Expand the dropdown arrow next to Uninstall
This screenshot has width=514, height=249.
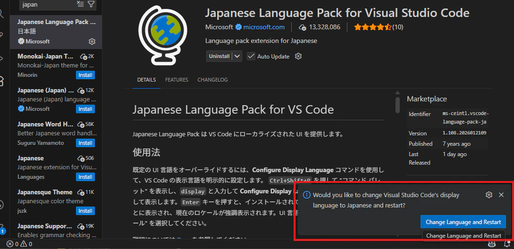[238, 56]
